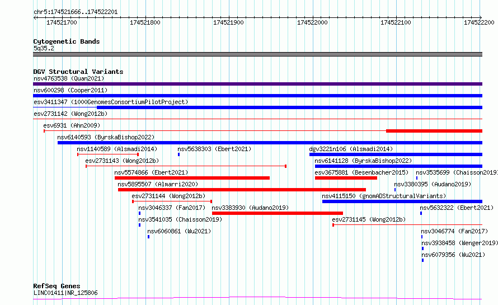Click ruler position 174522200
The width and height of the screenshot is (498, 305).
[480, 22]
